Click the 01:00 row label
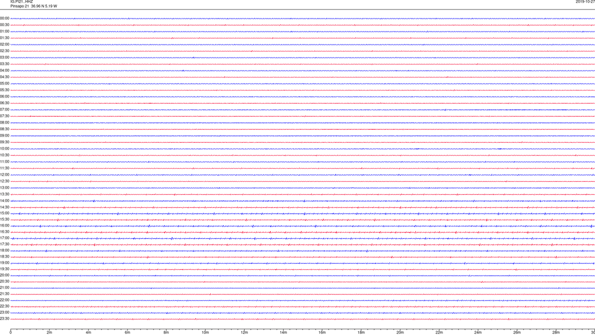 4,32
